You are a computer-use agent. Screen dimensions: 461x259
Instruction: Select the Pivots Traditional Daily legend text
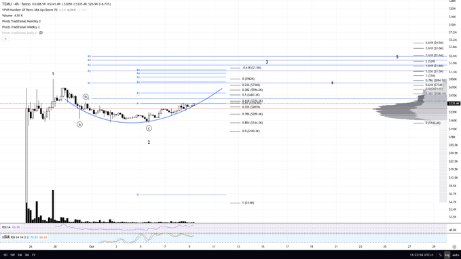[x=20, y=33]
